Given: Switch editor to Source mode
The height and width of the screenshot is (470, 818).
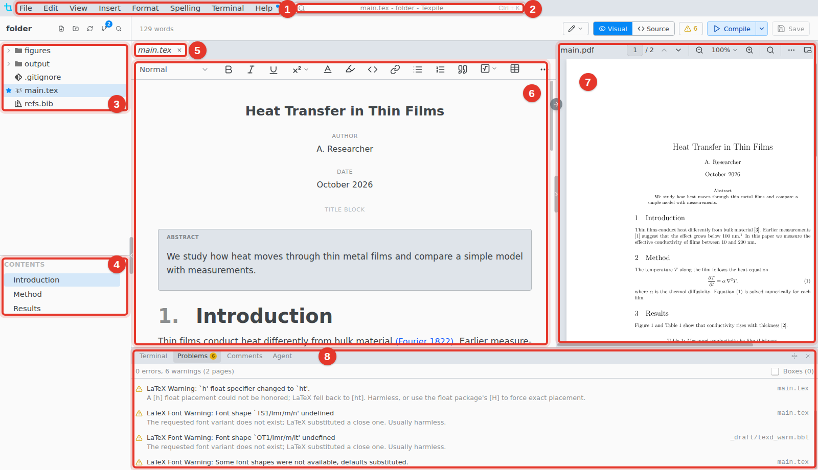Looking at the screenshot, I should point(653,29).
